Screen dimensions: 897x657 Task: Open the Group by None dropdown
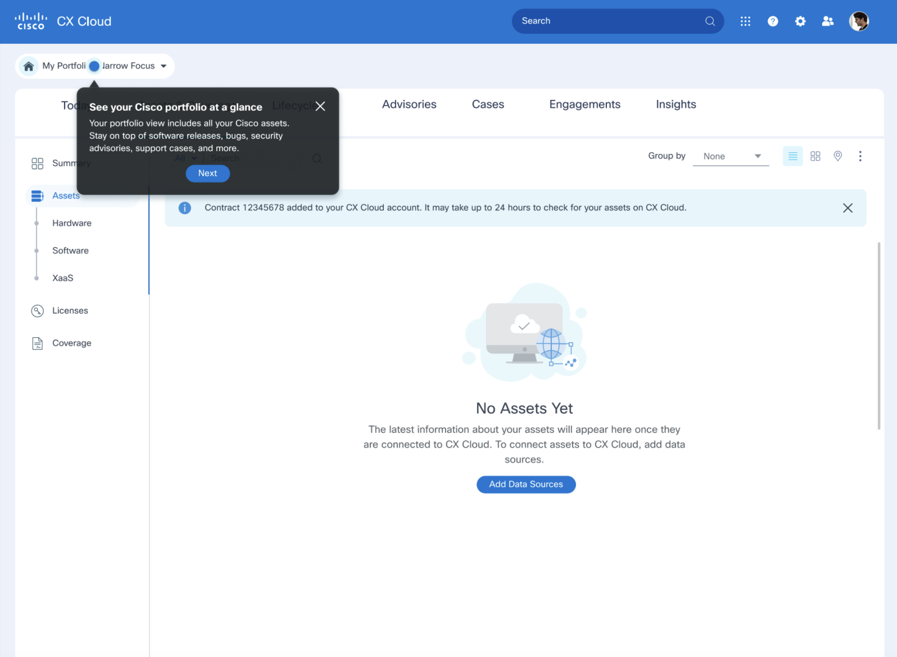[730, 156]
